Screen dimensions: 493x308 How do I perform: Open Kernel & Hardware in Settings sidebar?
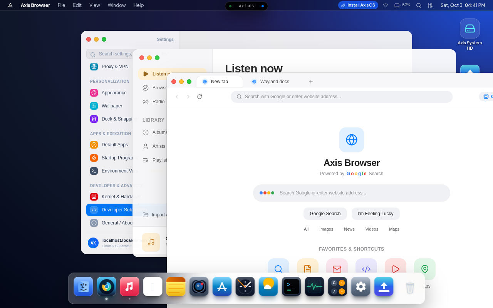tap(109, 197)
